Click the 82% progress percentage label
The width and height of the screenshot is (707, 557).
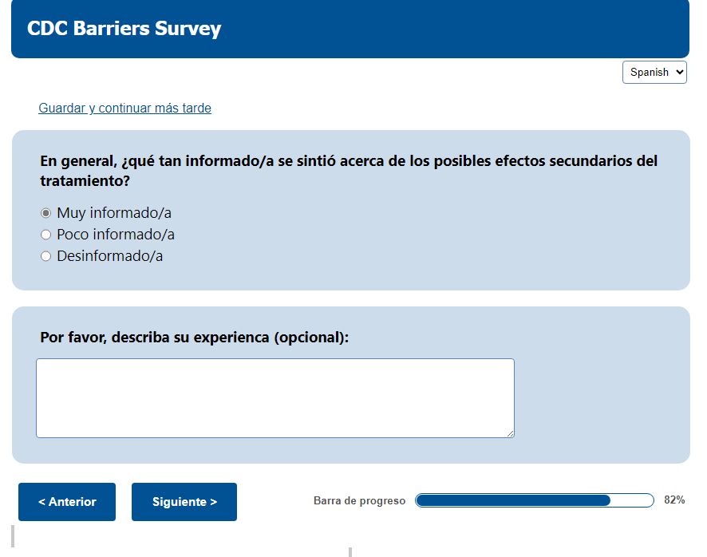coord(674,500)
